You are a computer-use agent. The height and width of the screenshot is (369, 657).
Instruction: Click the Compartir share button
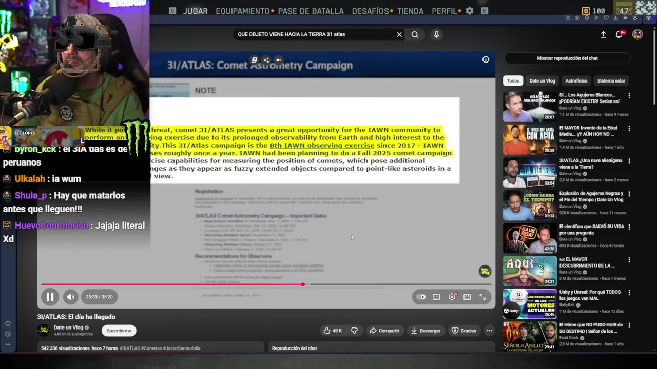384,331
